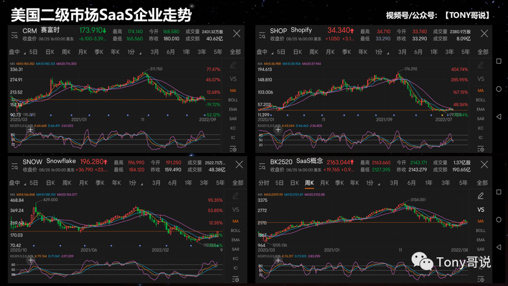
Task: Open indicator settings gear in SHOP chart
Action: [480, 149]
